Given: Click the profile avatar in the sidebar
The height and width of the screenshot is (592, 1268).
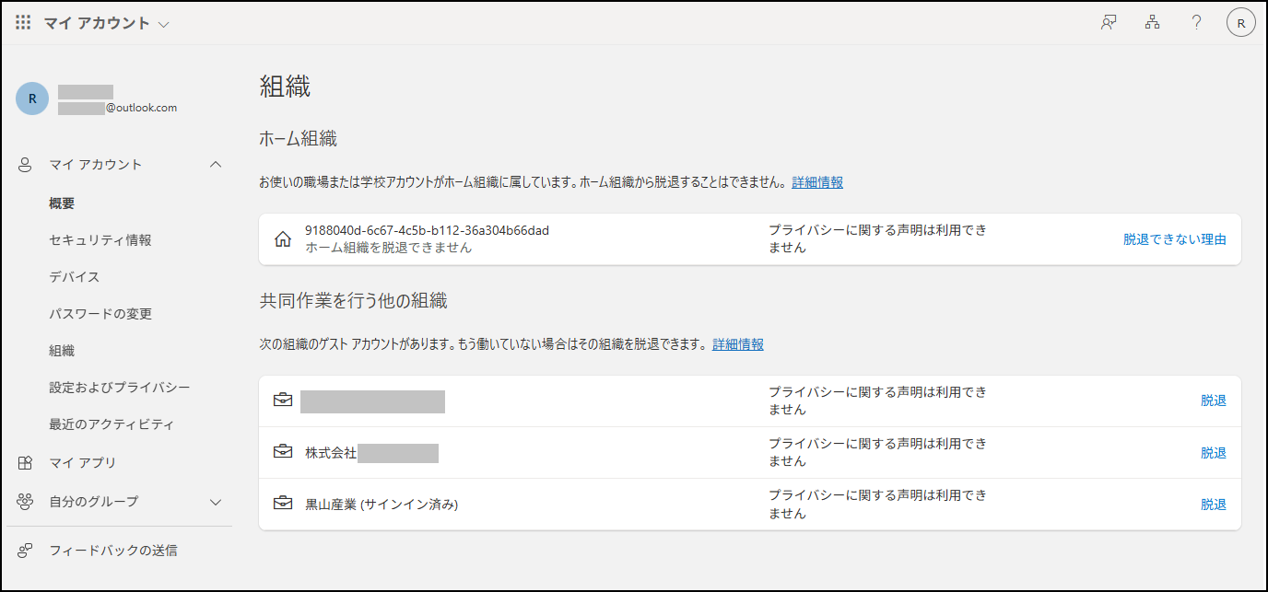Looking at the screenshot, I should (32, 99).
